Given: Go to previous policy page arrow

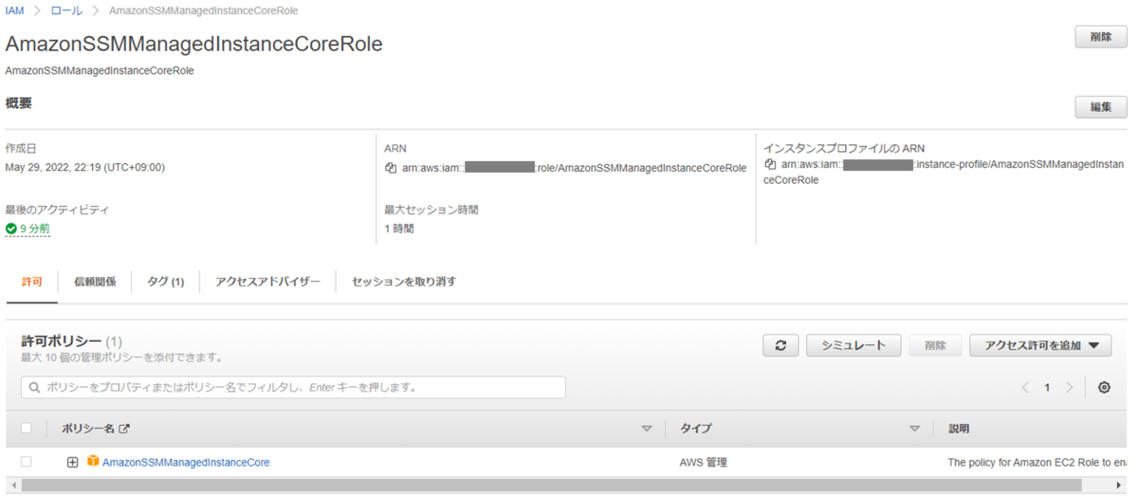Looking at the screenshot, I should (x=1025, y=387).
